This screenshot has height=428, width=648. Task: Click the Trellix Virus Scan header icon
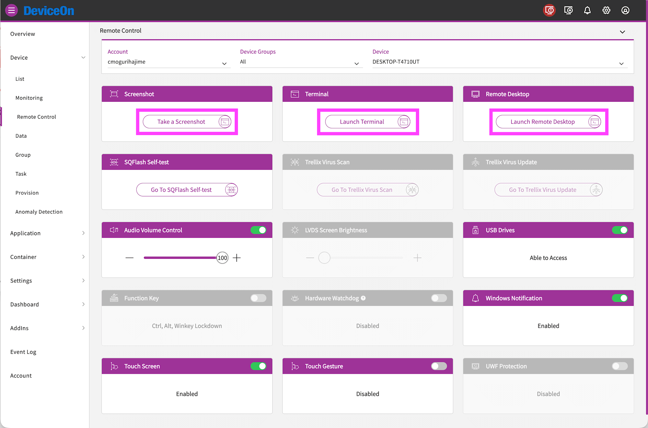(x=295, y=162)
